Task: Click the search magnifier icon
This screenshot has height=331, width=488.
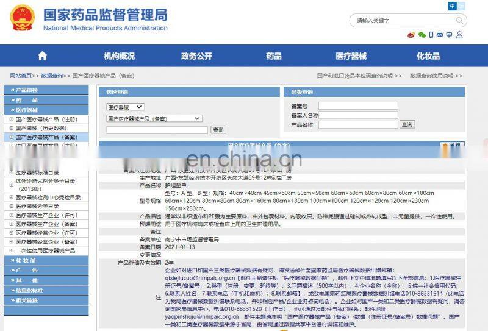Action: [459, 21]
